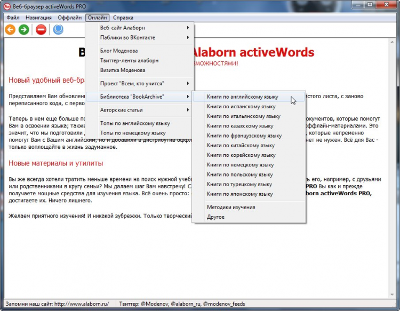Expand the Веб-сайт Алаборн submenu
This screenshot has width=400, height=311.
coord(140,28)
